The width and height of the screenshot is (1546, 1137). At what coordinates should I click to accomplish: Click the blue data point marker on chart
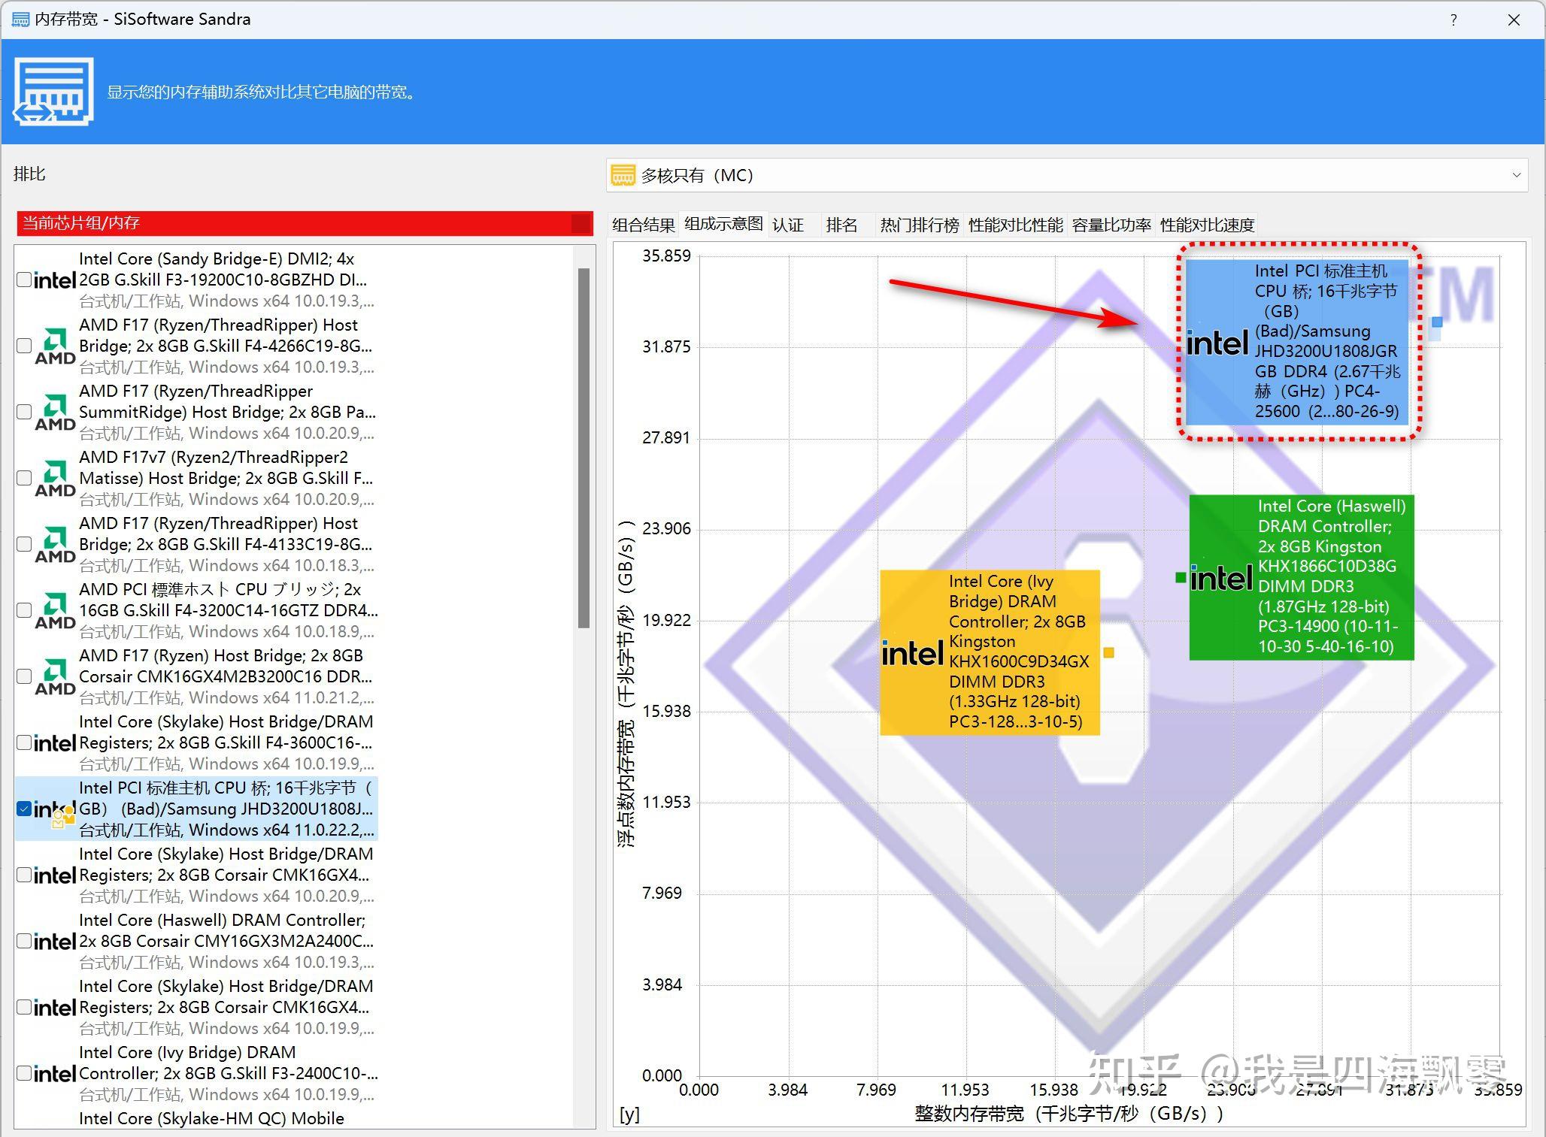(x=1437, y=322)
